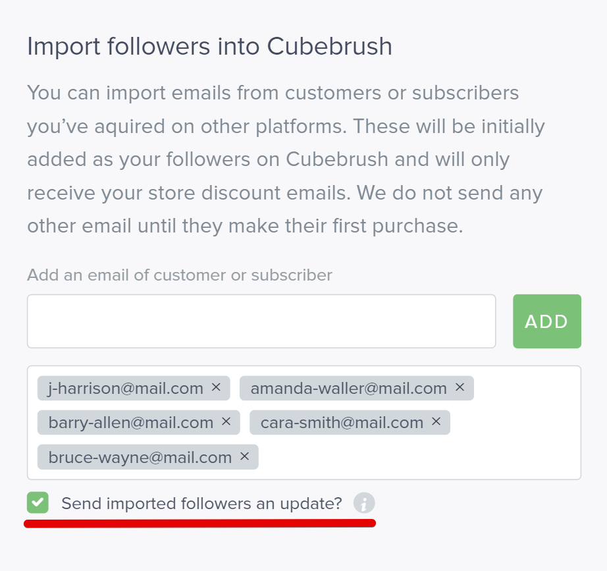Select the j-harrison@mail.com email chip
Image resolution: width=607 pixels, height=571 pixels.
pyautogui.click(x=134, y=388)
